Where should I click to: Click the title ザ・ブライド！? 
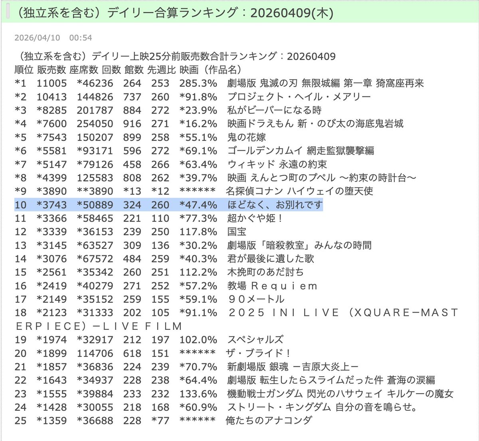point(258,354)
